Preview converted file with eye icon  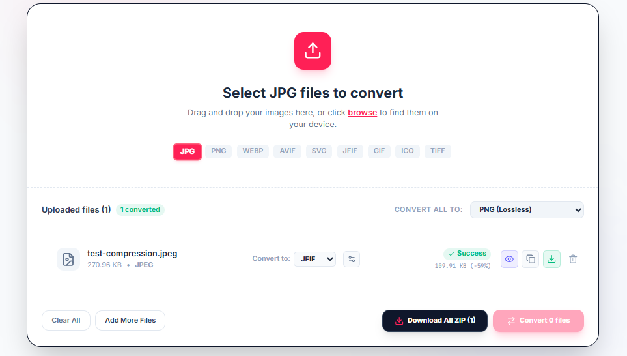coord(509,259)
